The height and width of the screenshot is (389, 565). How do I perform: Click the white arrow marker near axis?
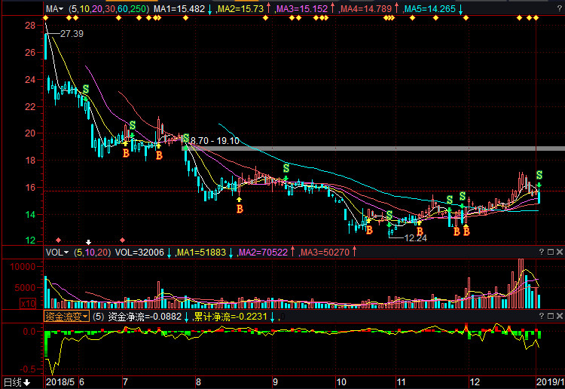[x=88, y=242]
